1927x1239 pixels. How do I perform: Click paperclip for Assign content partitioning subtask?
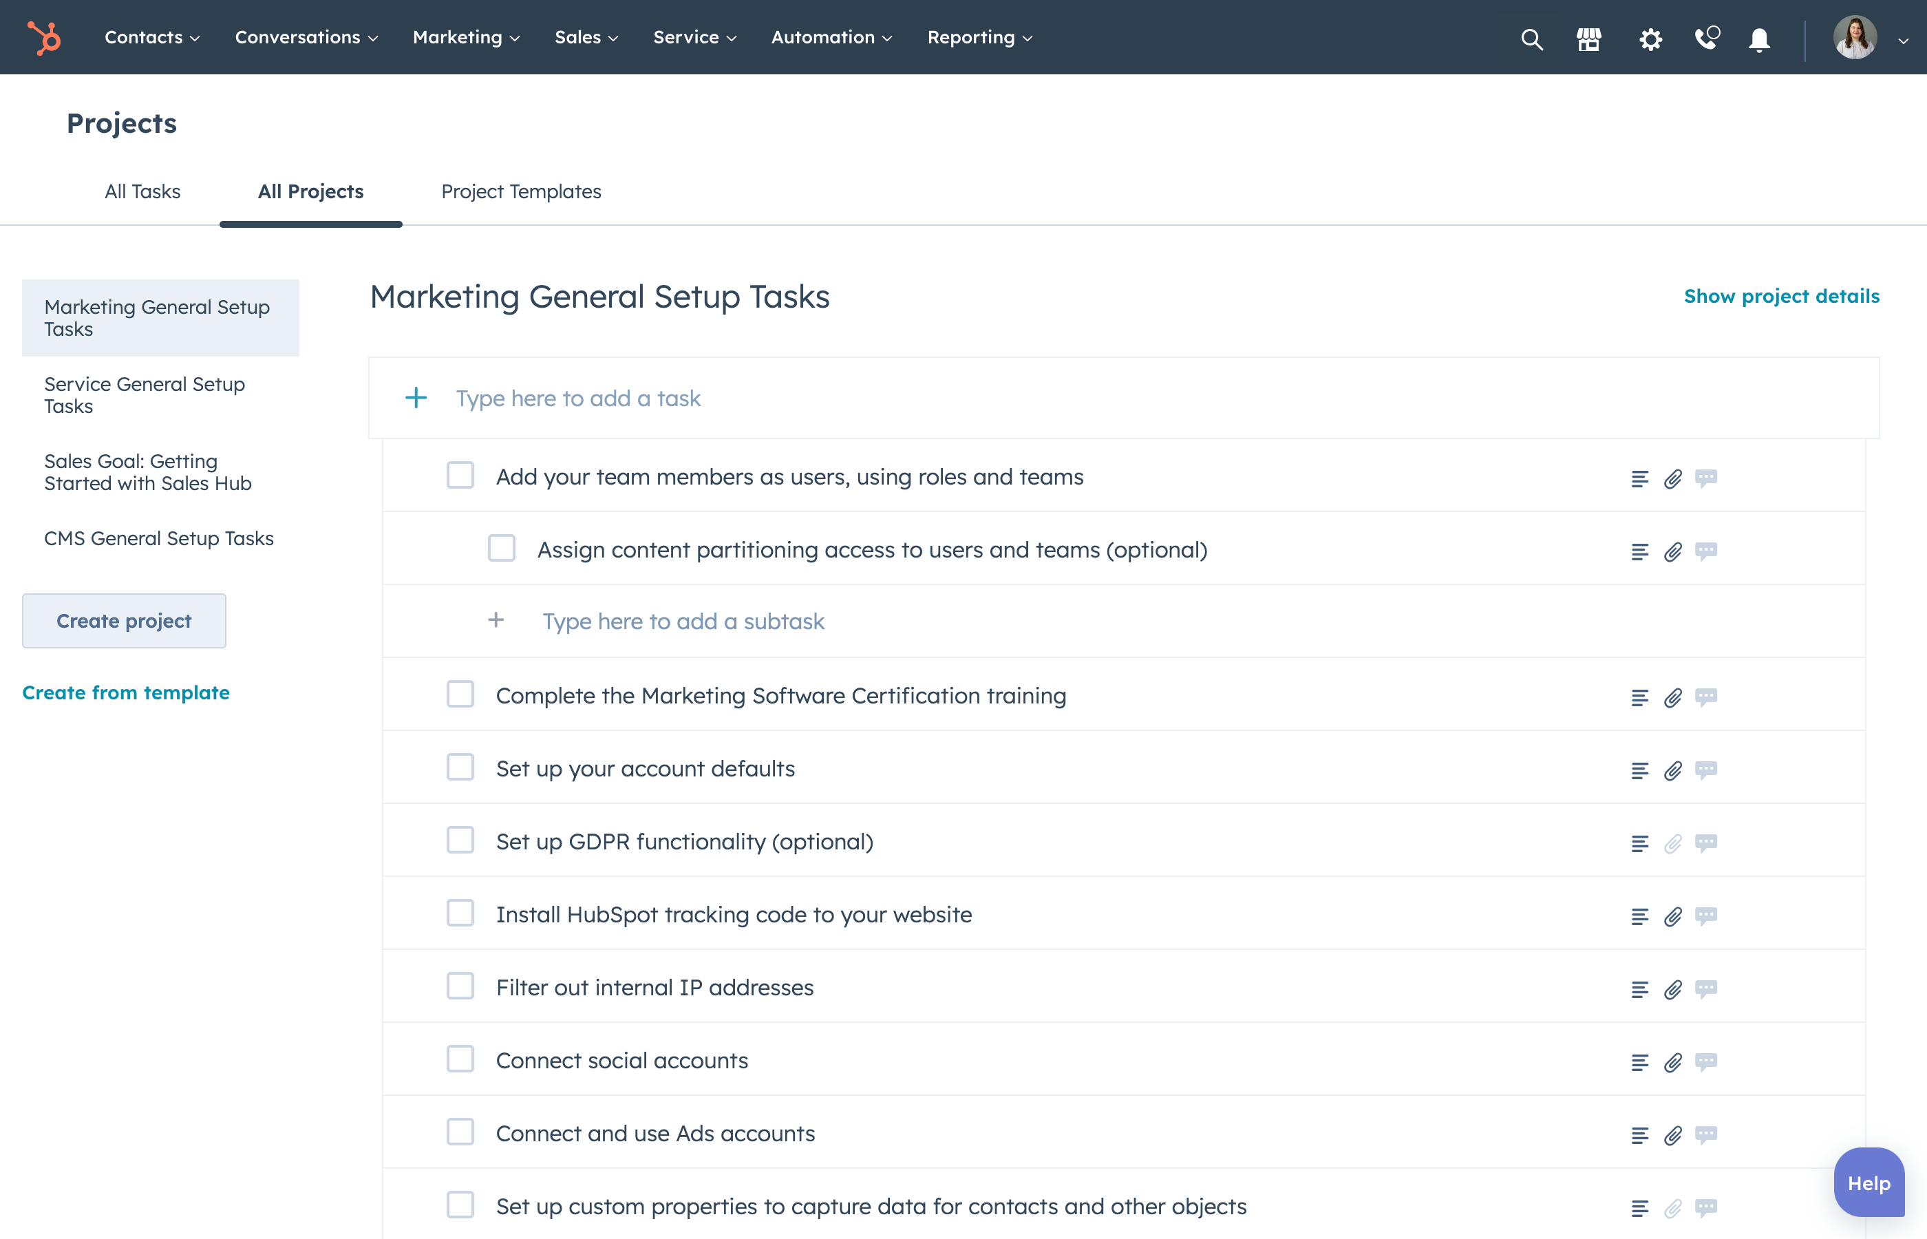[1673, 551]
